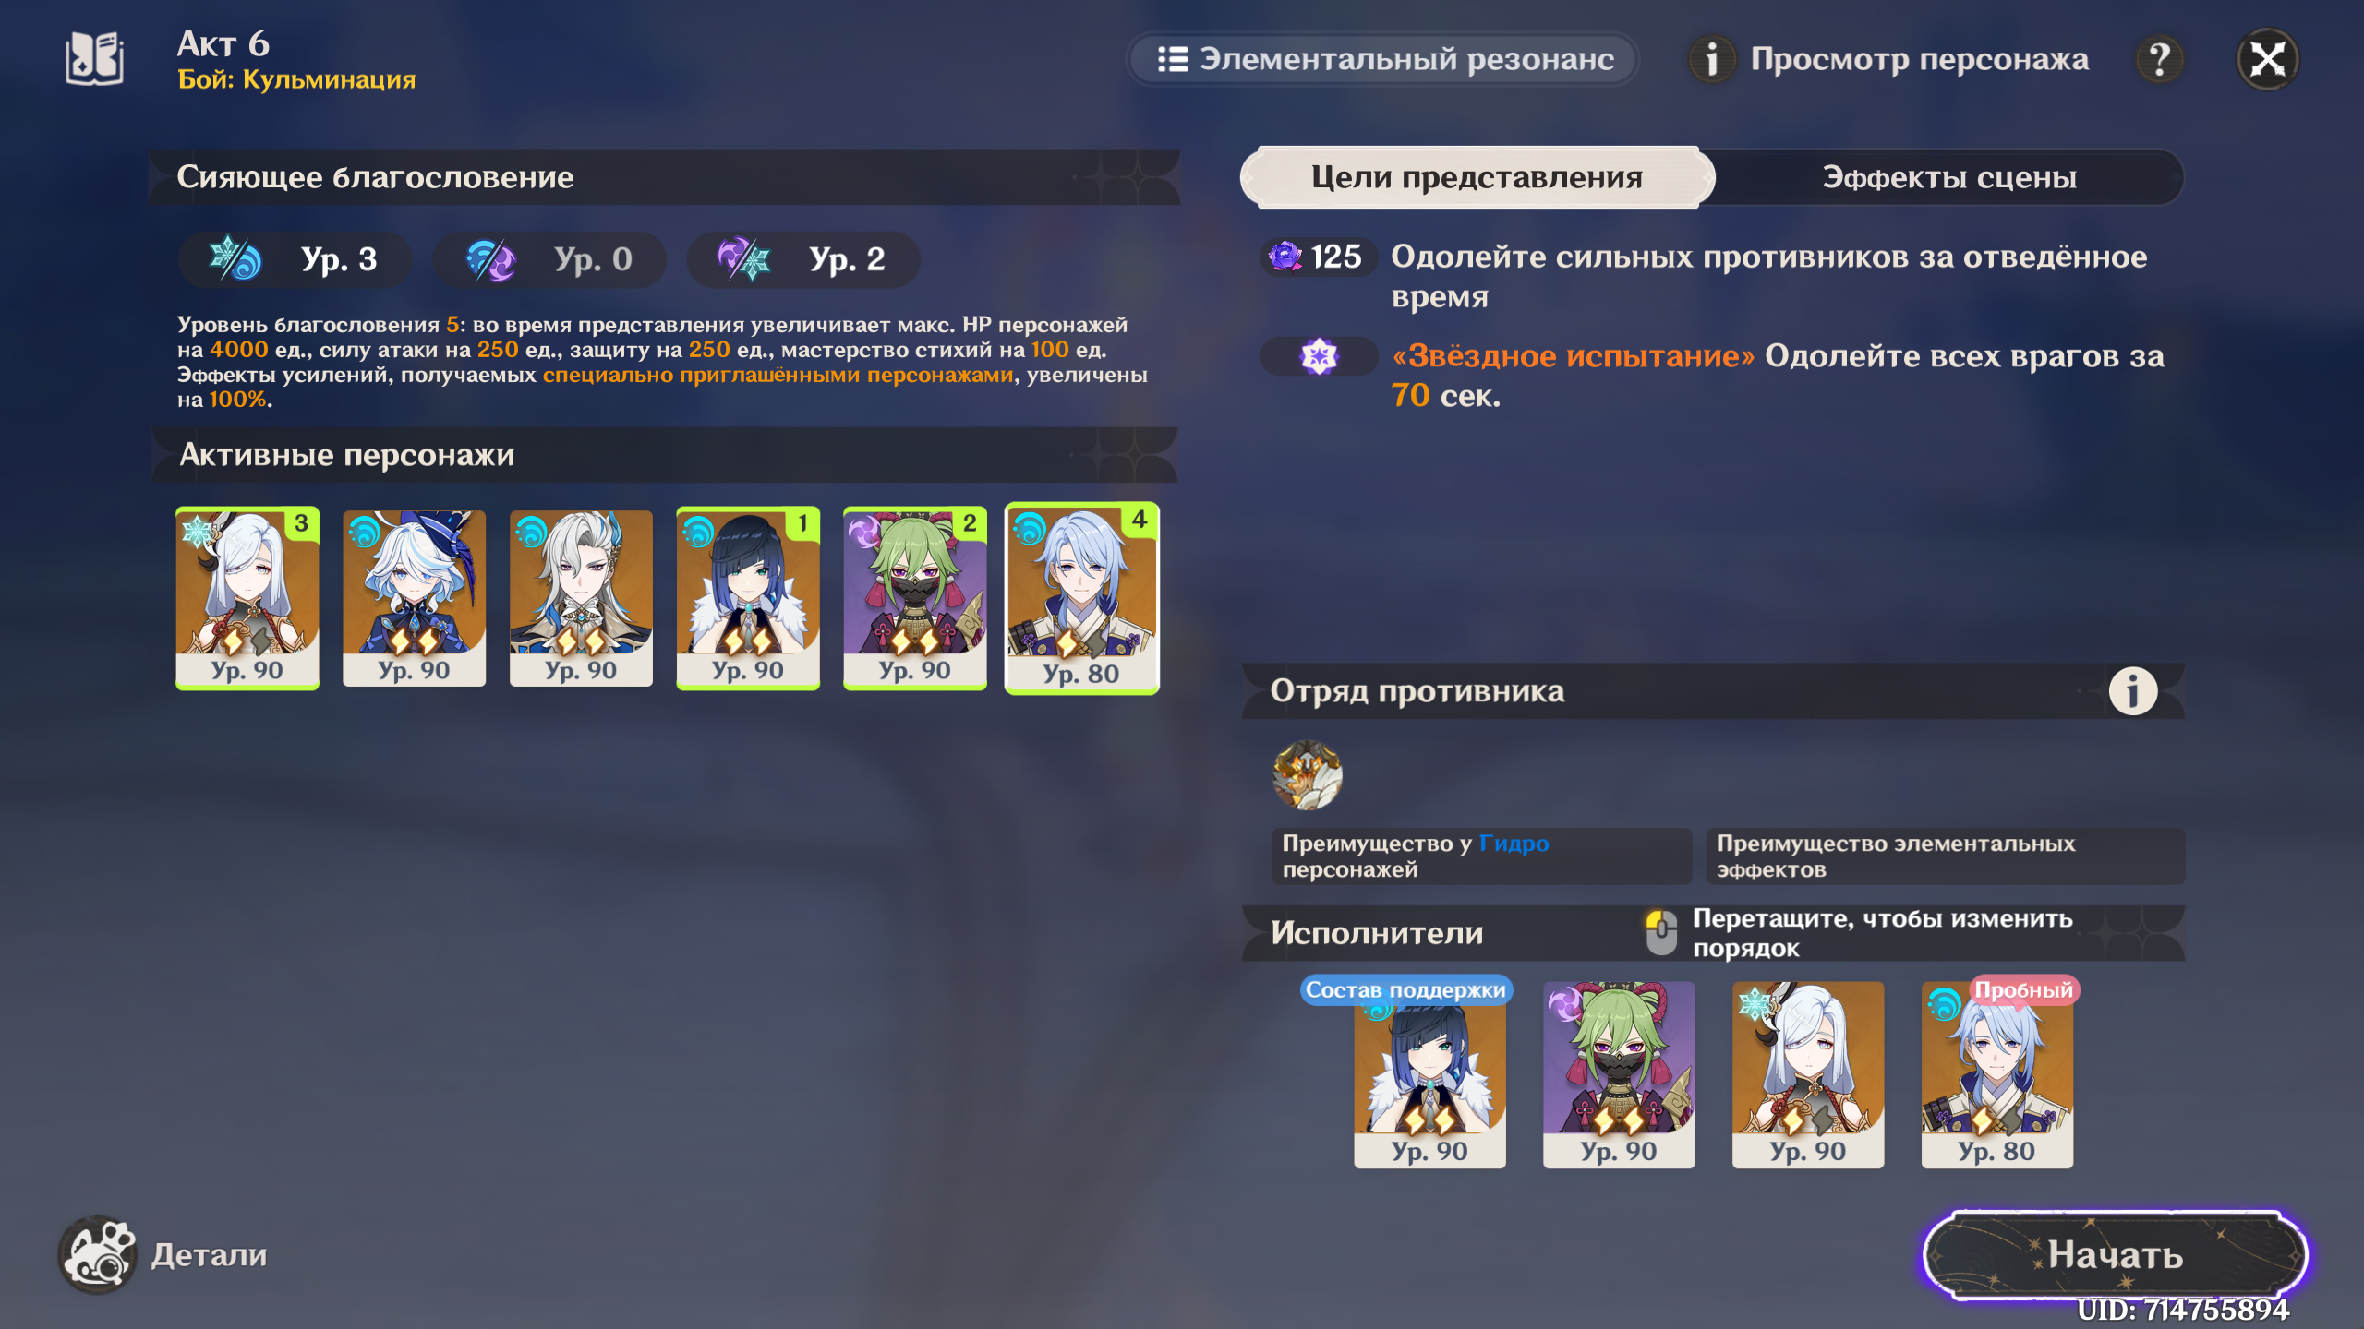
Task: Select the Electro-Cryo blessing Ур. 2 icon
Action: [744, 259]
